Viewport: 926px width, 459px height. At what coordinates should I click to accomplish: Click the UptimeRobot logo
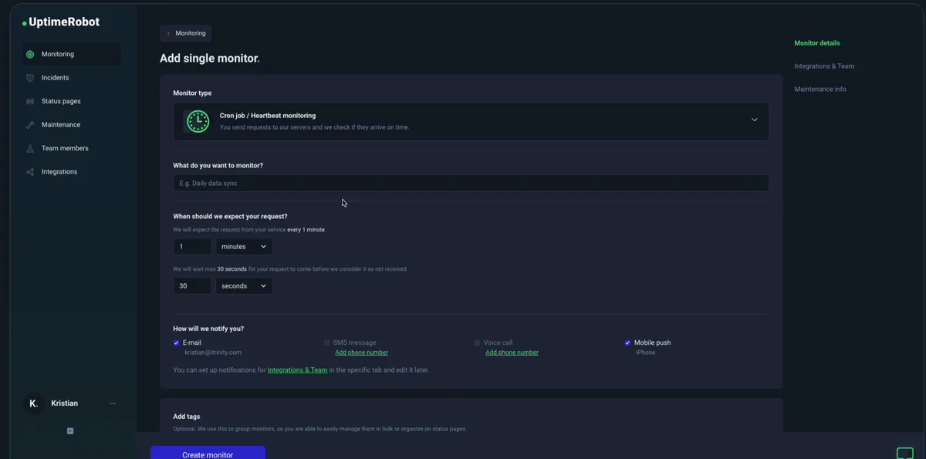pos(61,22)
